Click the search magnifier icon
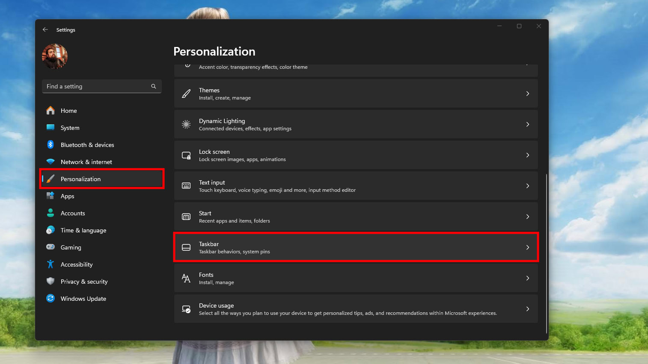 [x=154, y=86]
